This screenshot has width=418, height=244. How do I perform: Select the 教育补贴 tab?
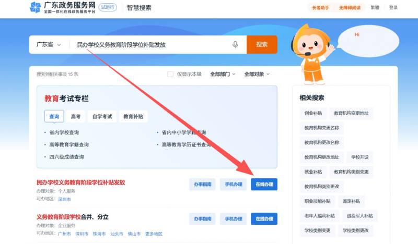133,117
